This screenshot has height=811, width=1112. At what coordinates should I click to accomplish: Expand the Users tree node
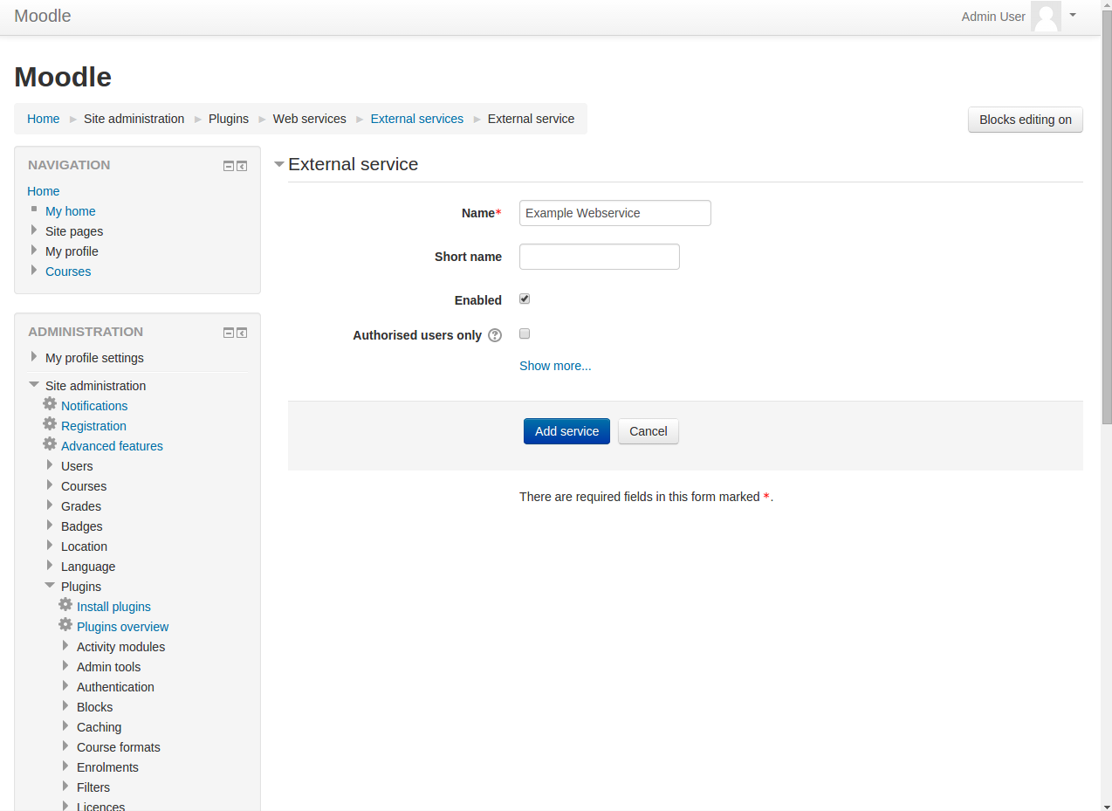[x=50, y=465]
